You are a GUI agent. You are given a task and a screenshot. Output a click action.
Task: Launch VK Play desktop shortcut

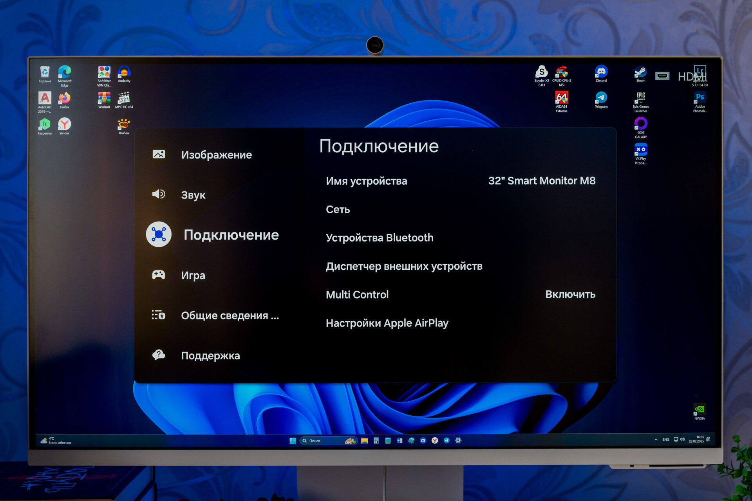pos(641,154)
